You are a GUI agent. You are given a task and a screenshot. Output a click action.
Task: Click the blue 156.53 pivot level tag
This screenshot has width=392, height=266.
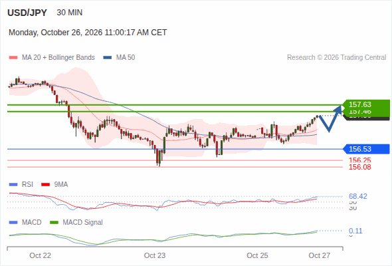pos(366,149)
